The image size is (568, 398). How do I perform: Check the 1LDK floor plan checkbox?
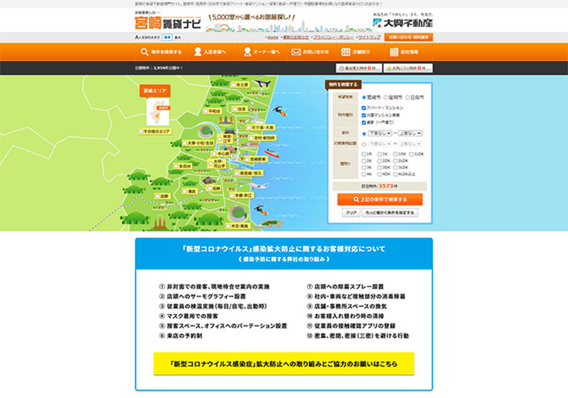coord(411,154)
